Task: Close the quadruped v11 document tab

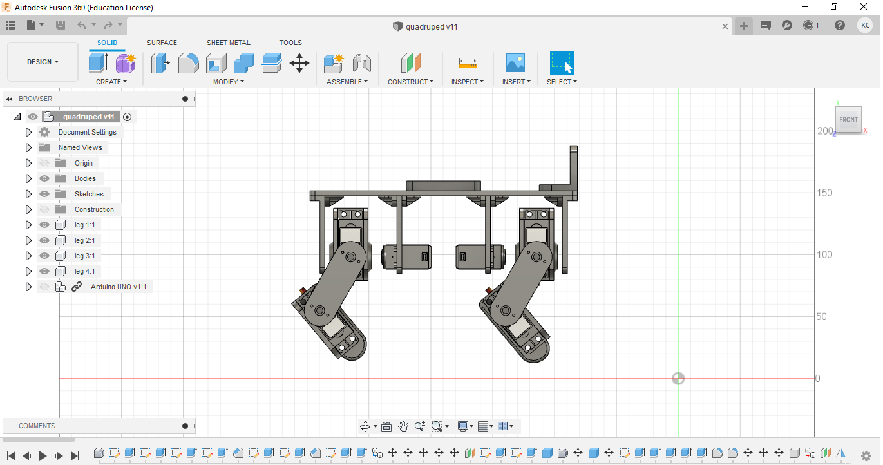Action: pos(725,26)
